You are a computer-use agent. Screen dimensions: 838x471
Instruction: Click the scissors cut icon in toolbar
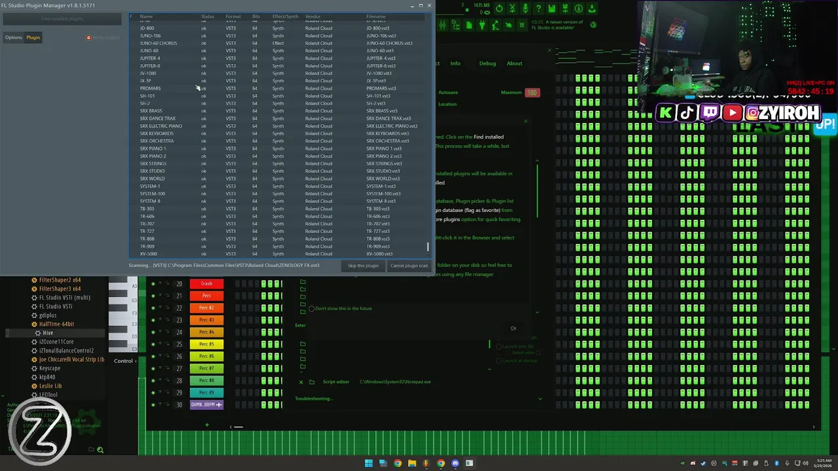(513, 9)
